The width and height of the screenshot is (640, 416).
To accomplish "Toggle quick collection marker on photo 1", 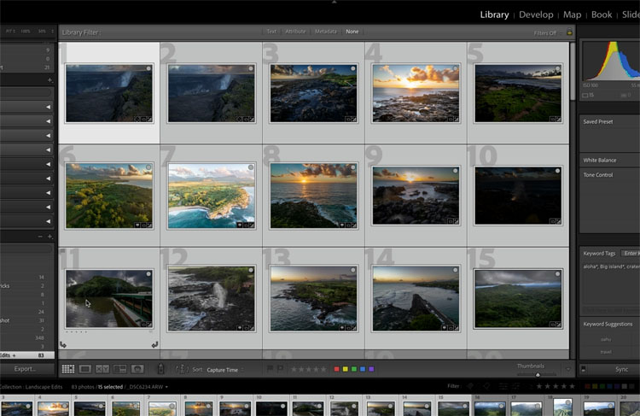I will coord(149,68).
